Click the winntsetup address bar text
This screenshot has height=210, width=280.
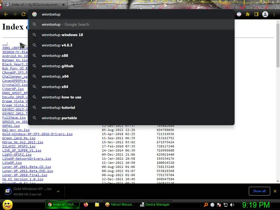(51, 14)
